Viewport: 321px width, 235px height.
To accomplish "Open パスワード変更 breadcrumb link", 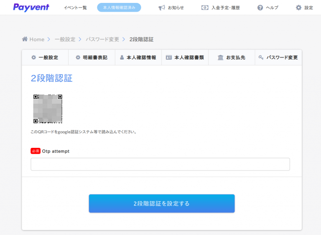I will (x=102, y=39).
